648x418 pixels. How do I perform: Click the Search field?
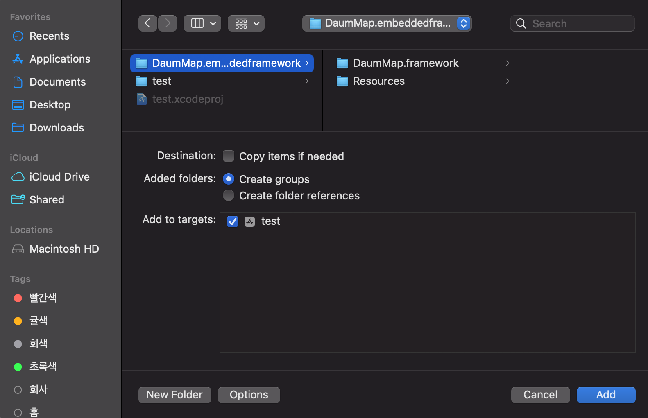click(573, 23)
